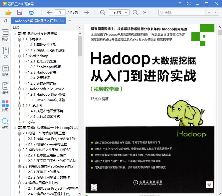
Task: Jump to 1.2.1 基础环境配置
Action: [42, 61]
